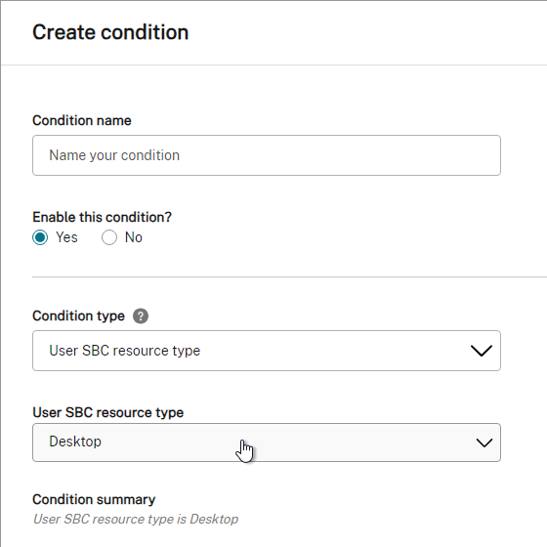The width and height of the screenshot is (547, 547).
Task: Click the "Name your condition" placeholder text
Action: (114, 155)
